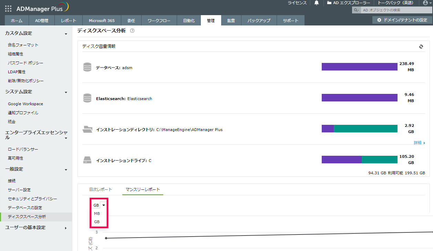This screenshot has height=251, width=433.
Task: Open Google Workspace settings
Action: tap(25, 104)
